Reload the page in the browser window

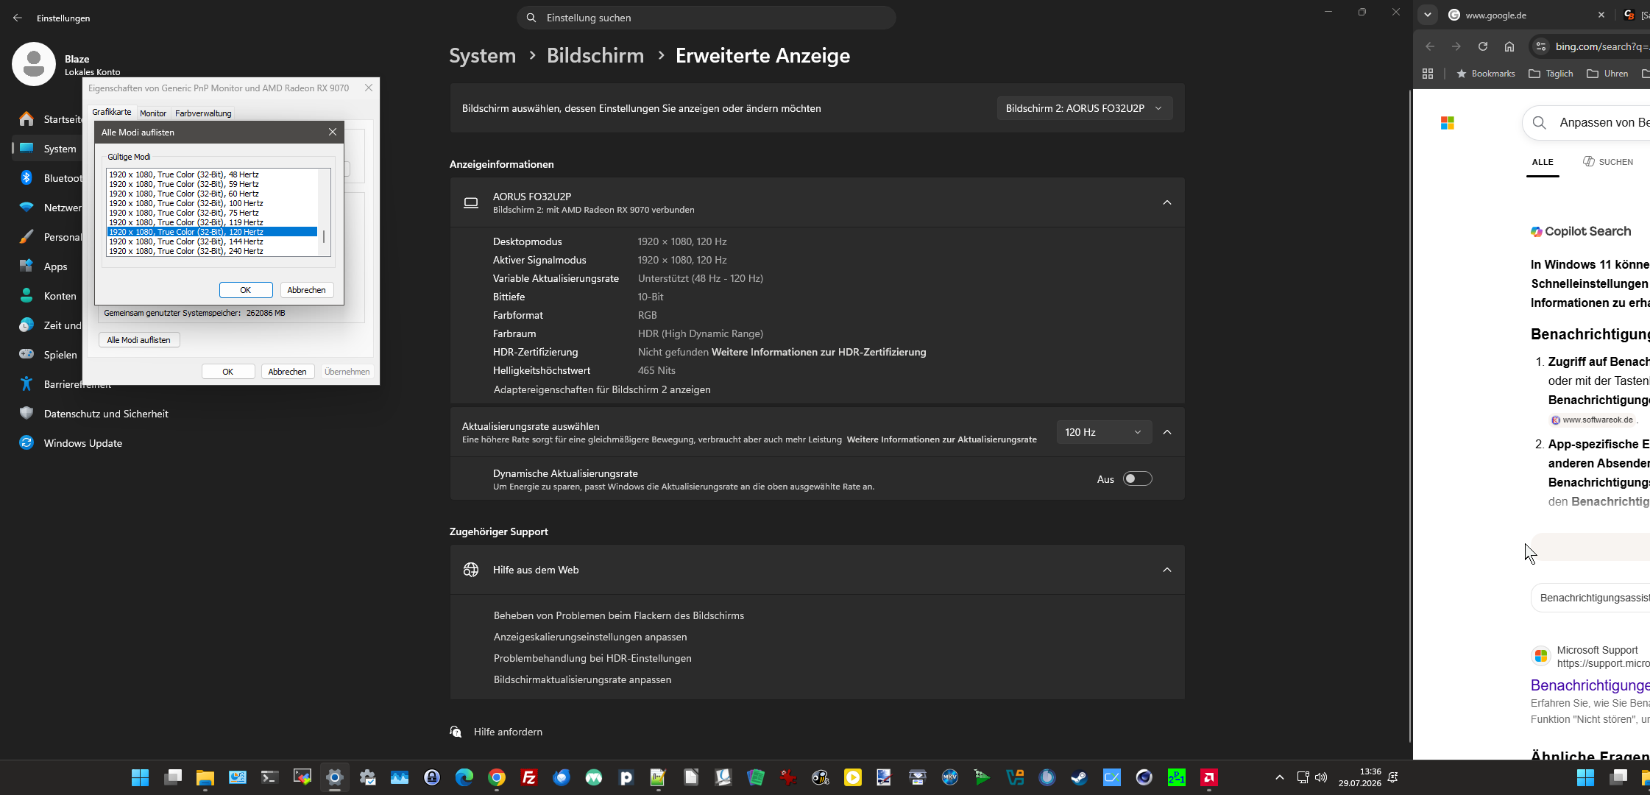coord(1483,46)
